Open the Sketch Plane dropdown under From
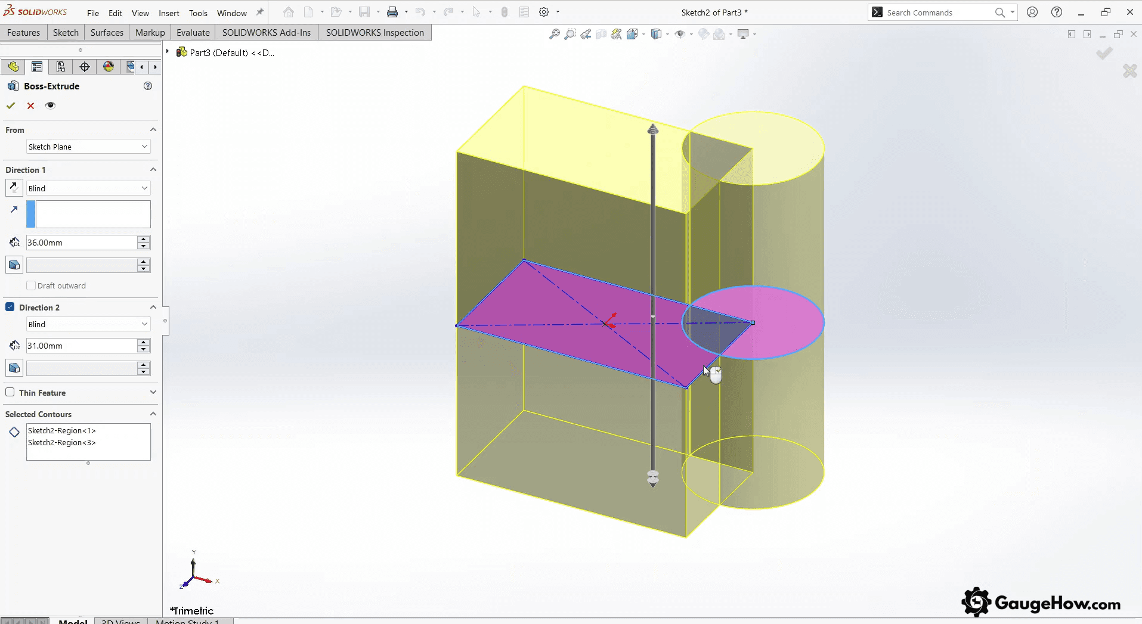This screenshot has height=624, width=1142. (144, 146)
